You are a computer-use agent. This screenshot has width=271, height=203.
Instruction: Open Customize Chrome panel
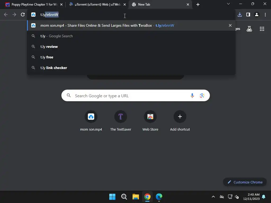click(245, 182)
